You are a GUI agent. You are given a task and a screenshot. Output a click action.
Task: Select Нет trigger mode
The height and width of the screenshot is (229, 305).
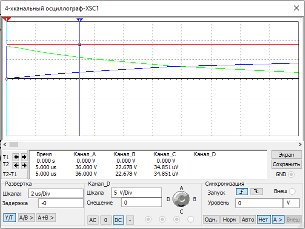(x=263, y=220)
